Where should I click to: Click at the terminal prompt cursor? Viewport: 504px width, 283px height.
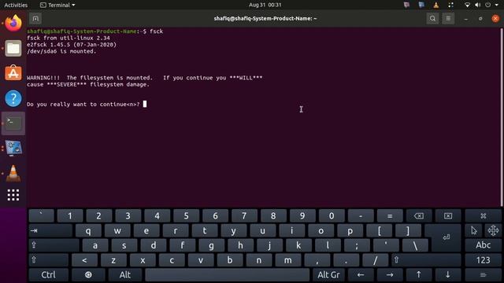145,104
